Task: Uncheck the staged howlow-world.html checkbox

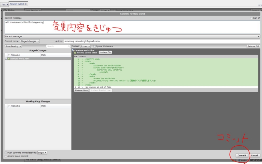Action: click(x=6, y=59)
